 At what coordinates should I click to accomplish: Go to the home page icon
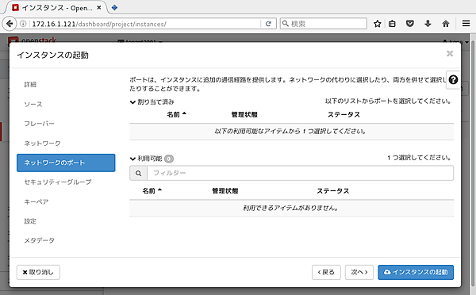(x=446, y=24)
